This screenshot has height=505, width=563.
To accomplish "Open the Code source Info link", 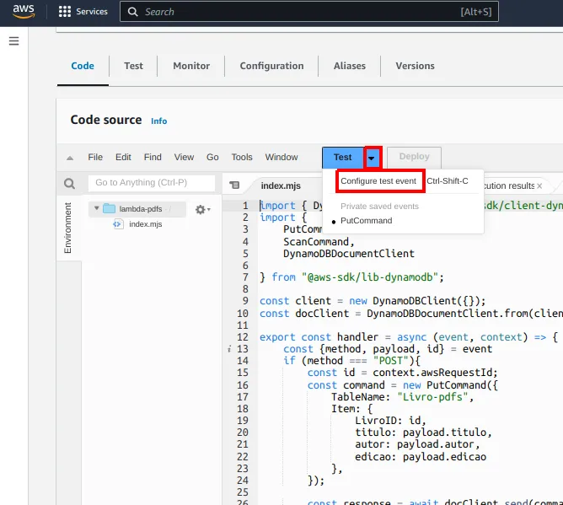I will (158, 121).
